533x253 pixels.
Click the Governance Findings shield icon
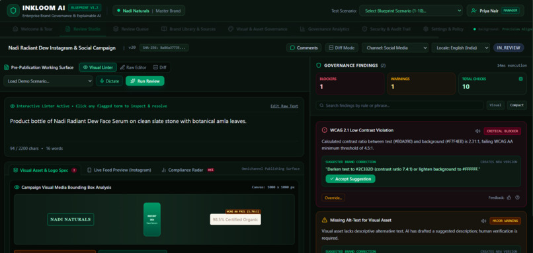(x=319, y=65)
